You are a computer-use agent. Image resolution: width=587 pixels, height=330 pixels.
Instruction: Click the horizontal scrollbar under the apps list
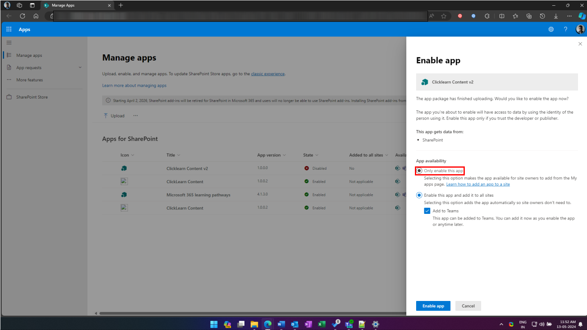click(x=252, y=314)
